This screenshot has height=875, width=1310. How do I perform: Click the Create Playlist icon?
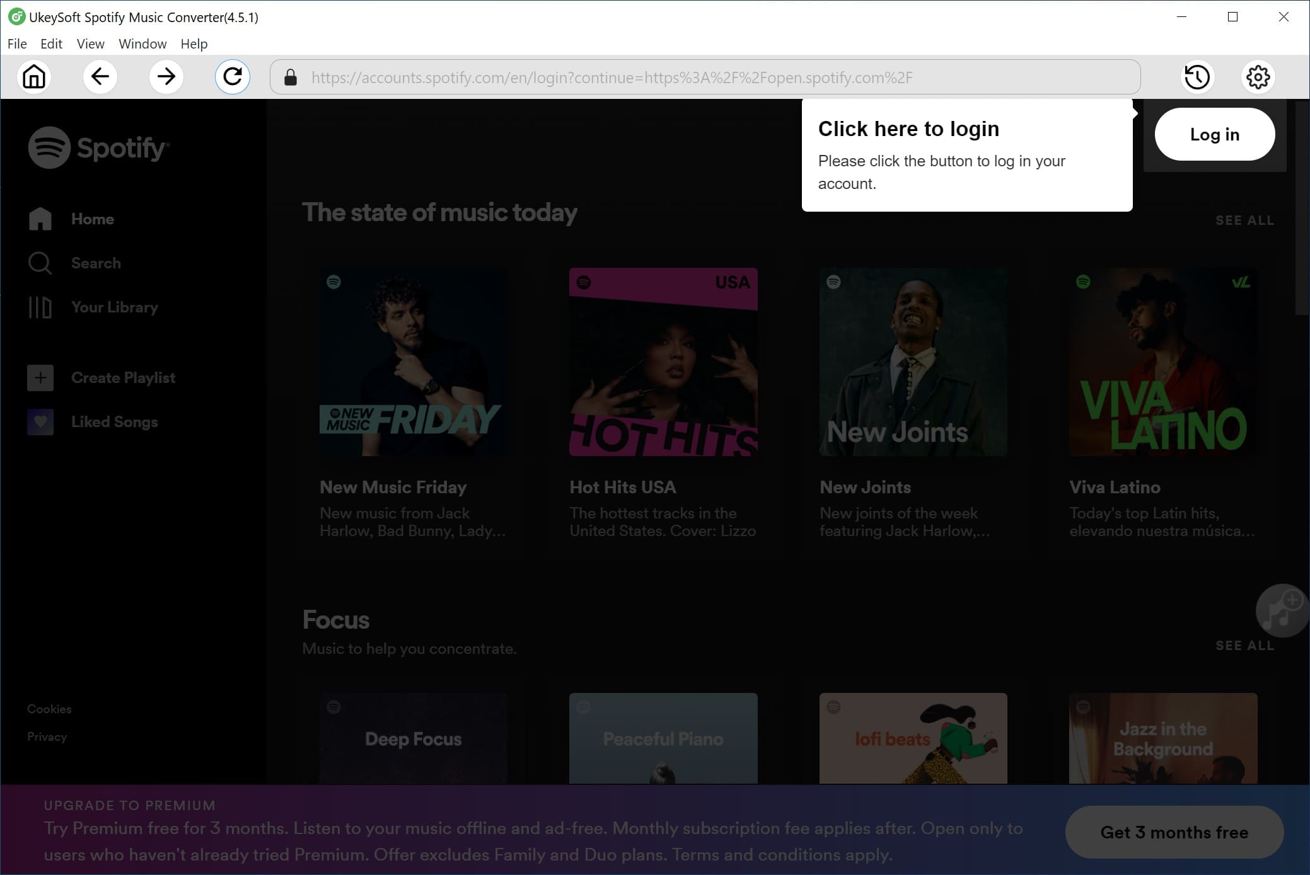click(40, 377)
